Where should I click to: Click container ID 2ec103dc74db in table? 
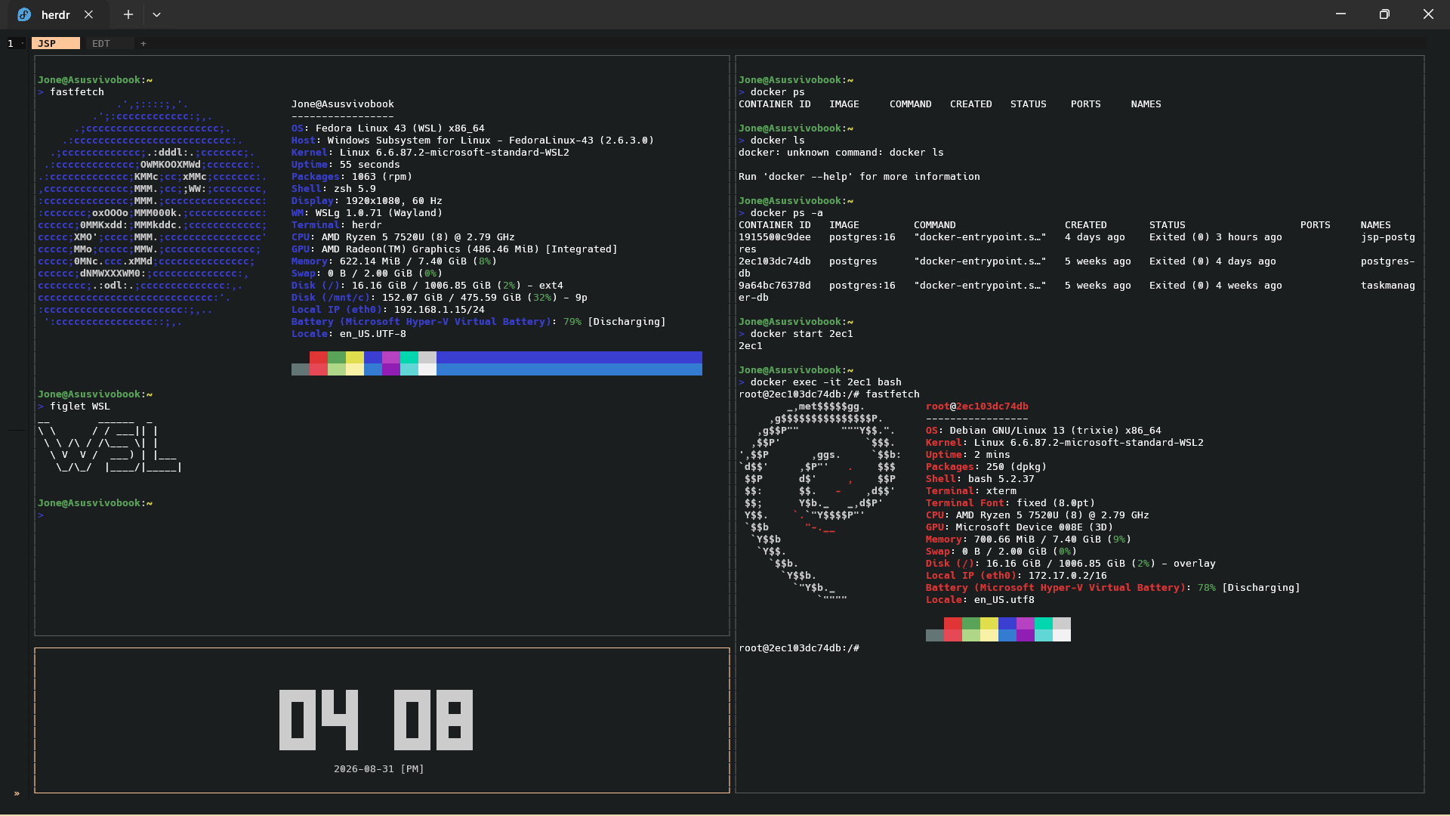(775, 261)
